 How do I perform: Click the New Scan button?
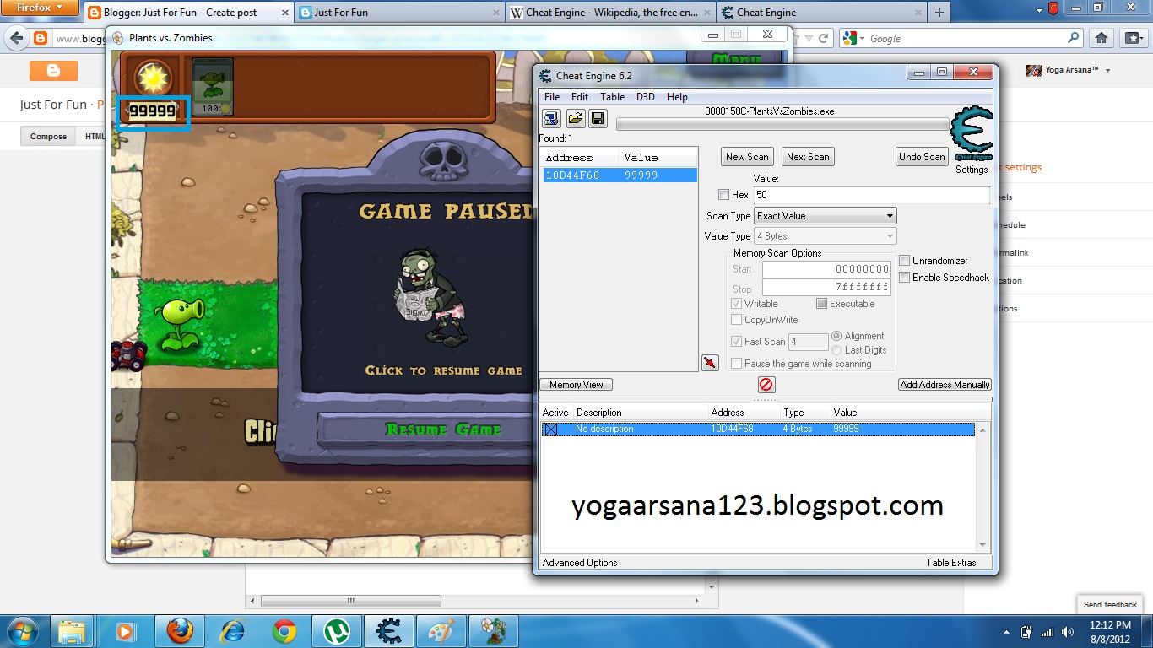click(x=747, y=157)
